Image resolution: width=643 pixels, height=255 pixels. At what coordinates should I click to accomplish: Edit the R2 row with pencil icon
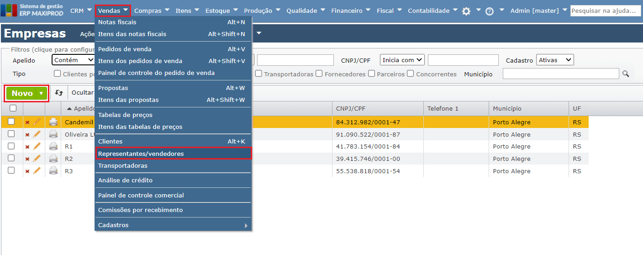(x=37, y=158)
